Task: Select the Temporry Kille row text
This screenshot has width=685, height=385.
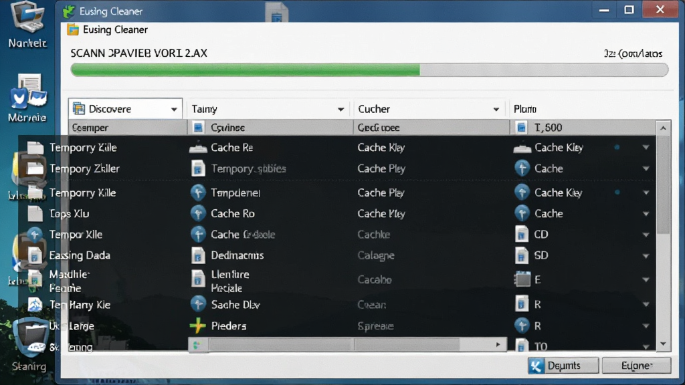Action: click(83, 148)
